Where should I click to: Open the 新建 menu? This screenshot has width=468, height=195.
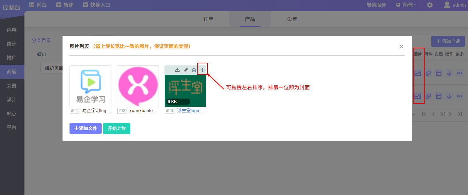(x=65, y=5)
